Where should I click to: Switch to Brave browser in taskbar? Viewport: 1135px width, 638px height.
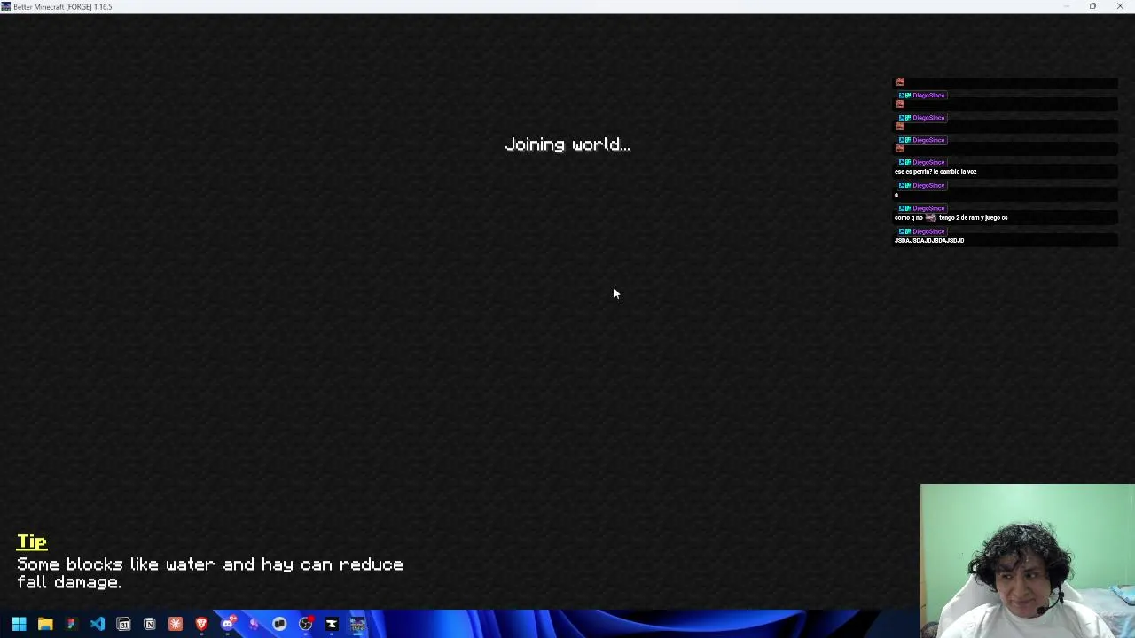click(x=201, y=624)
